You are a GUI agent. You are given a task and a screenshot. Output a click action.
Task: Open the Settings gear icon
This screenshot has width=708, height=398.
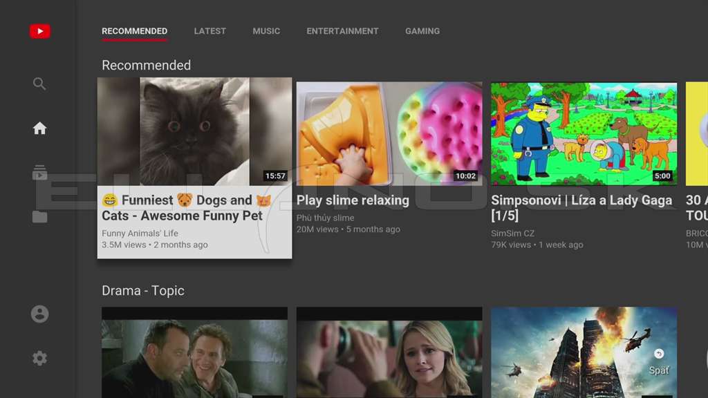pos(39,359)
